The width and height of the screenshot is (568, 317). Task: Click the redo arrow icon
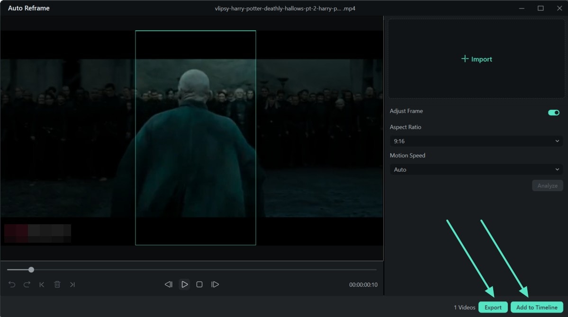coord(27,284)
